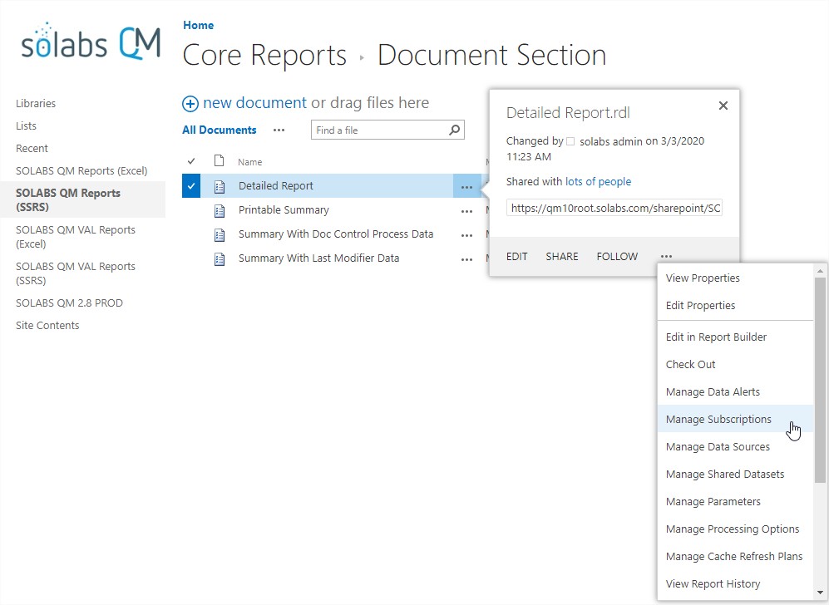Image resolution: width=829 pixels, height=605 pixels.
Task: Open ellipsis for Summary With Last Modifier Data
Action: [x=466, y=259]
